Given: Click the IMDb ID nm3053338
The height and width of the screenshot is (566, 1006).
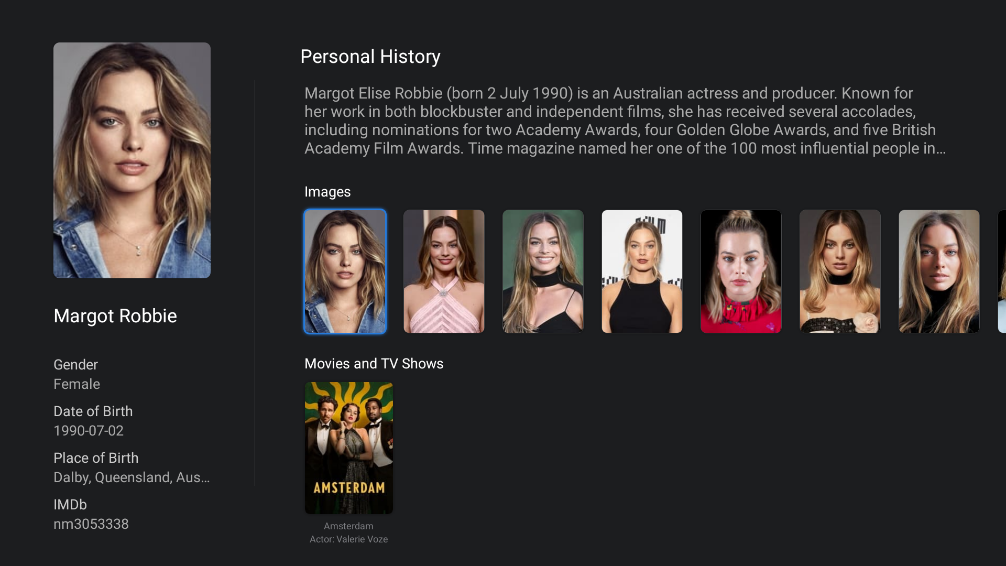Looking at the screenshot, I should [x=91, y=524].
